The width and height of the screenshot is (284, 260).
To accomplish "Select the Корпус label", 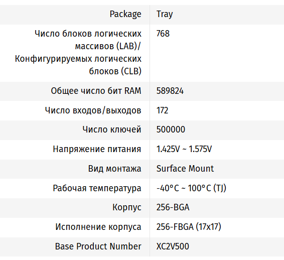I will click(127, 207).
